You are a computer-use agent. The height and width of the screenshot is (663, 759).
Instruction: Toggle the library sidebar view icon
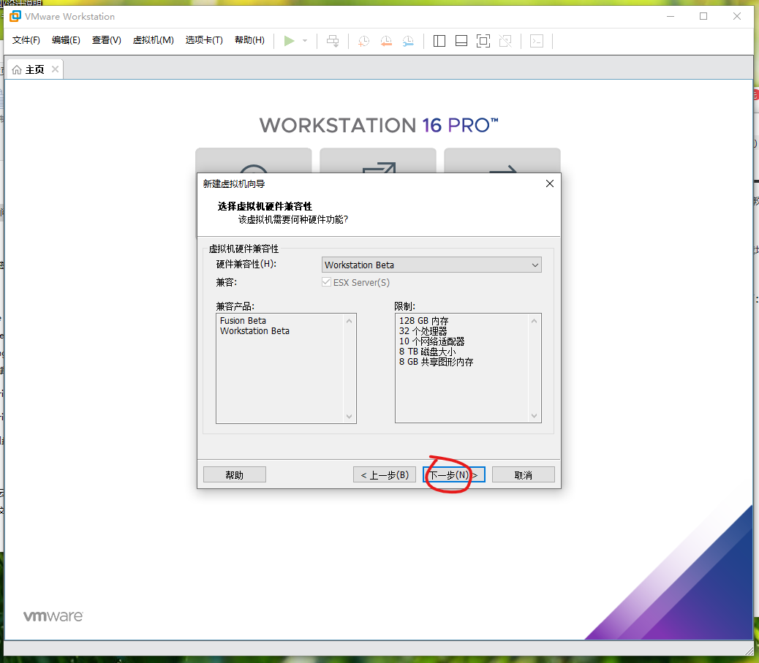pos(439,41)
